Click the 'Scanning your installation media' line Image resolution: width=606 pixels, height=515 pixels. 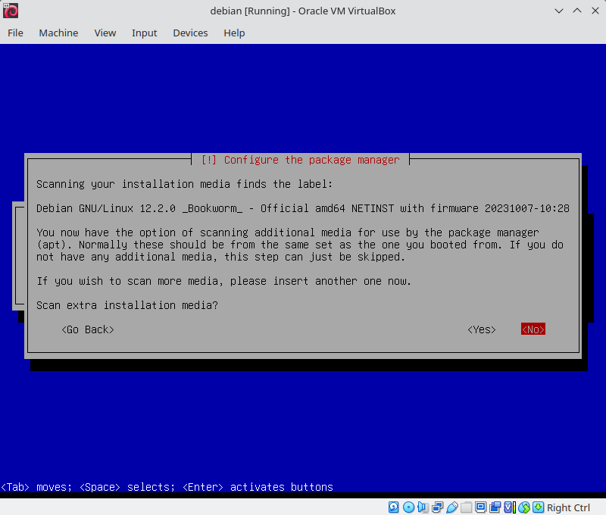pyautogui.click(x=184, y=184)
